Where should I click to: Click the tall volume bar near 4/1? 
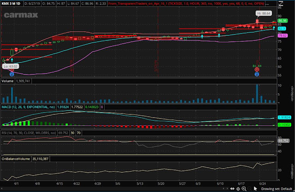click(12, 95)
